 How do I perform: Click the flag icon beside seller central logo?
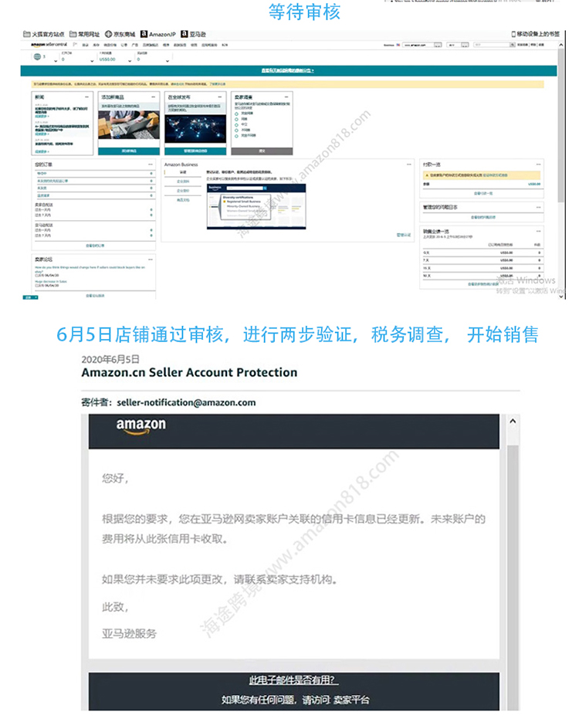coord(75,45)
